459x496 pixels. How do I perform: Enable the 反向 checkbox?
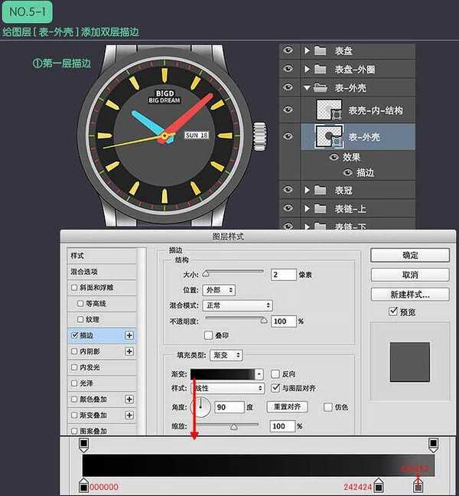point(275,374)
